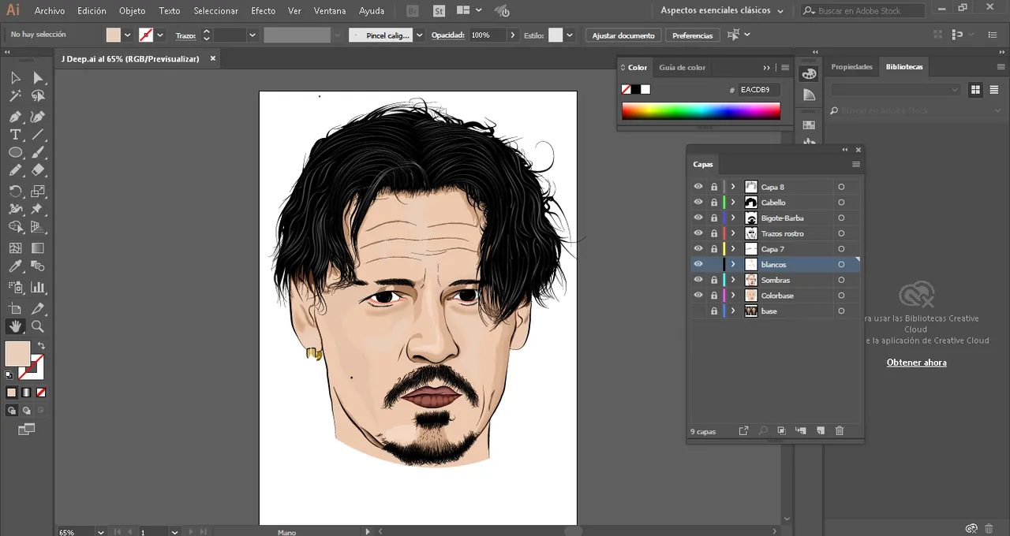Screen dimensions: 1010x536
Task: Choose the Column Graph tool
Action: 38,288
